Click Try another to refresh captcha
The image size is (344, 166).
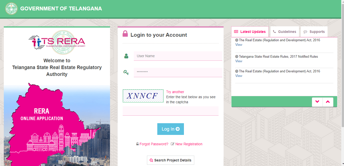(x=175, y=92)
